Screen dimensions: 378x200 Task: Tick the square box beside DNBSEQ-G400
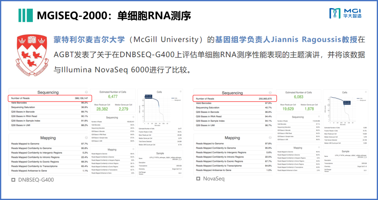(14, 180)
